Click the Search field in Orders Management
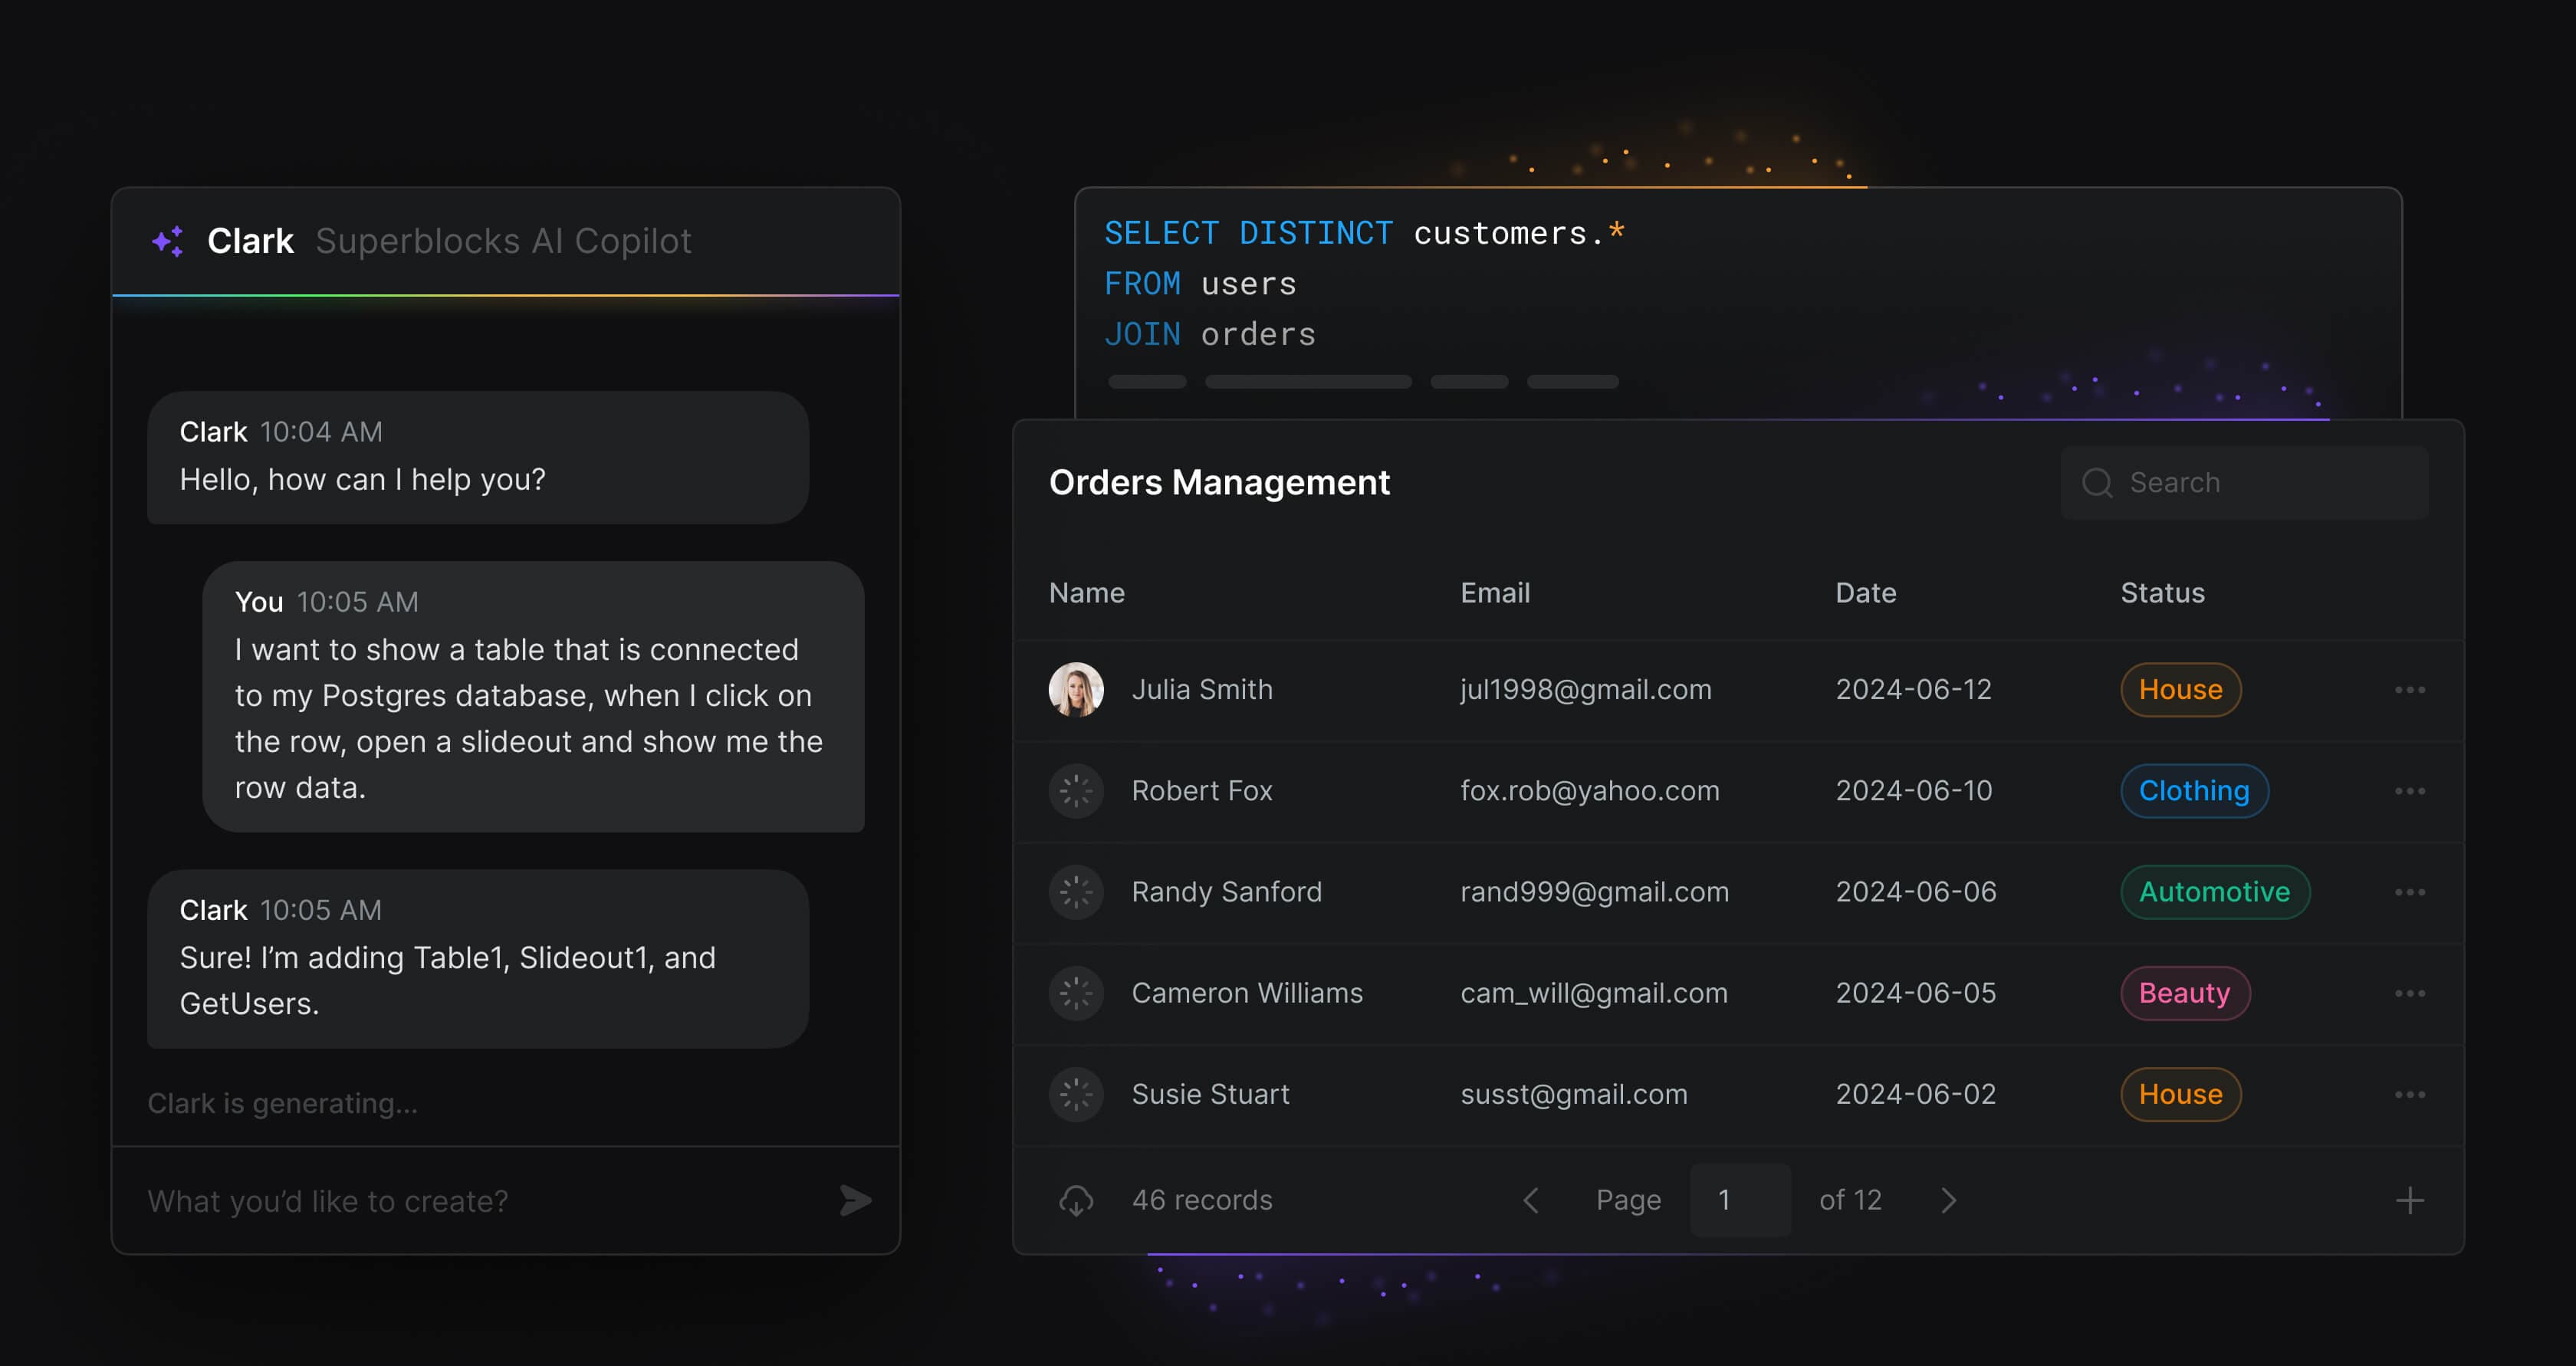Viewport: 2576px width, 1366px height. coord(2244,483)
